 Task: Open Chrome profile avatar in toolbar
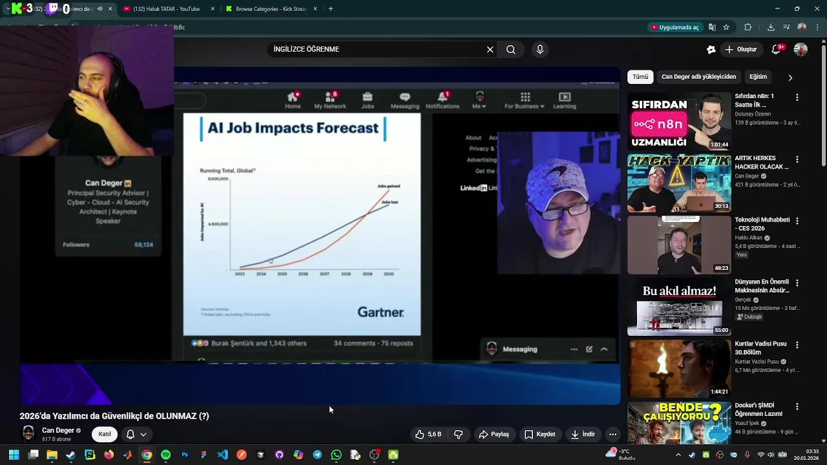802,27
